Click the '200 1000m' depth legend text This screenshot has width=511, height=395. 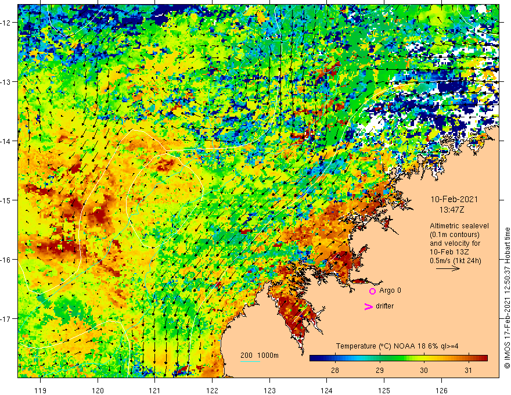tap(260, 355)
